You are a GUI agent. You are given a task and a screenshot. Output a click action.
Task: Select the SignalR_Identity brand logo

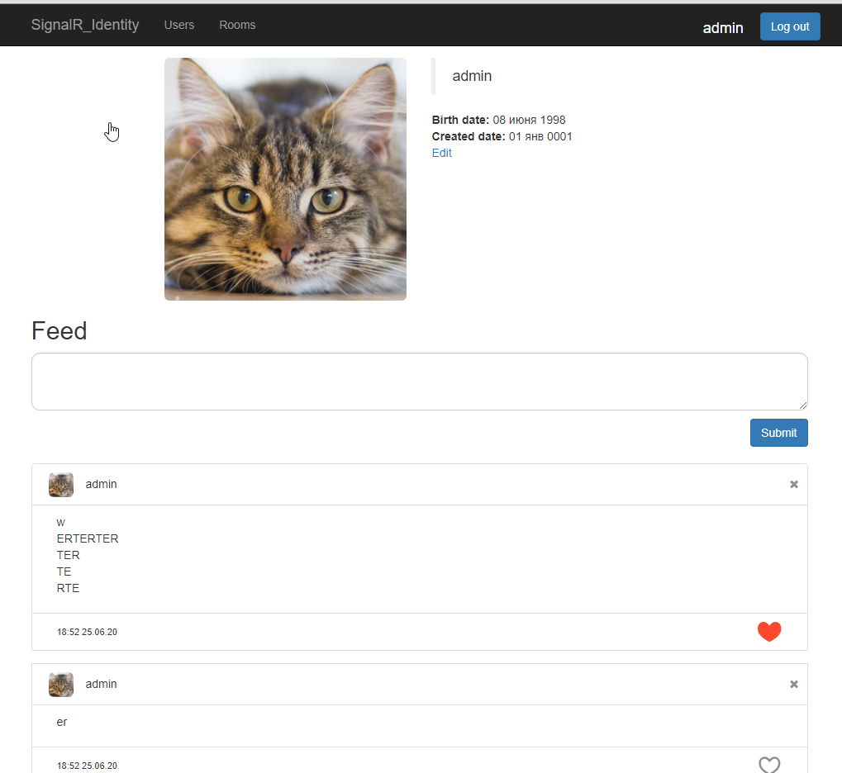(x=85, y=24)
